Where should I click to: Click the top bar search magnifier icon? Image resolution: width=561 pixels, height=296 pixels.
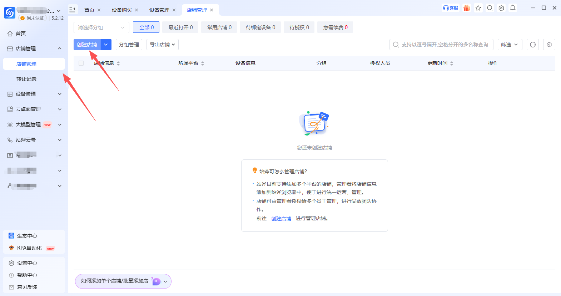(x=490, y=8)
